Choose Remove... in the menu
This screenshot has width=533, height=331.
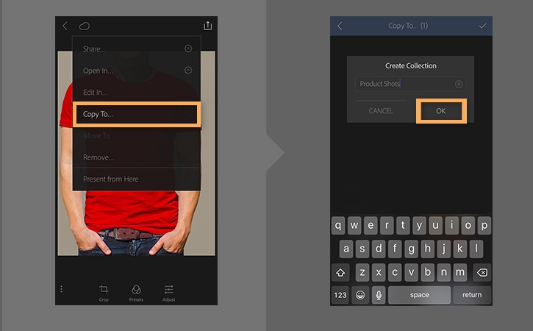(x=136, y=157)
